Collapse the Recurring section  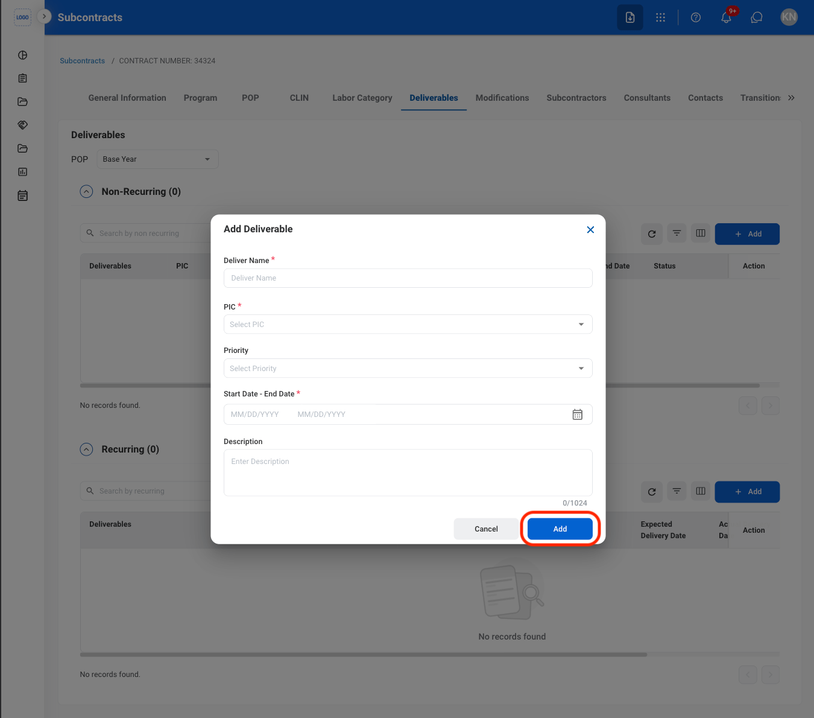click(x=87, y=450)
